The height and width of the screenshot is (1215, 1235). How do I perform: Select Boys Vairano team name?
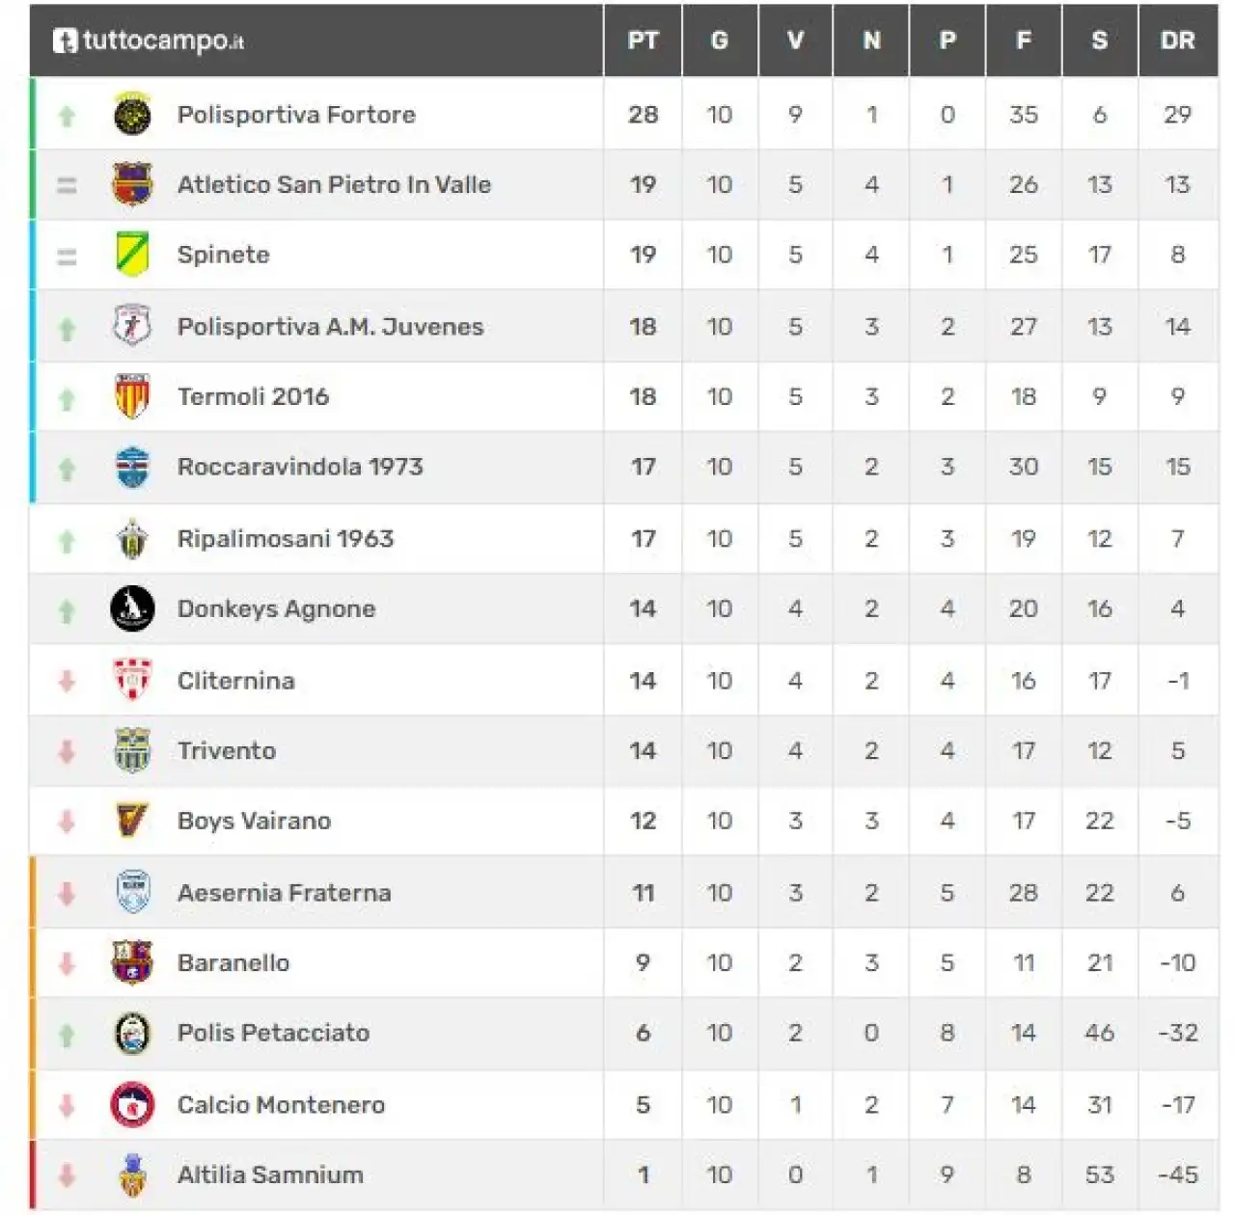click(254, 821)
